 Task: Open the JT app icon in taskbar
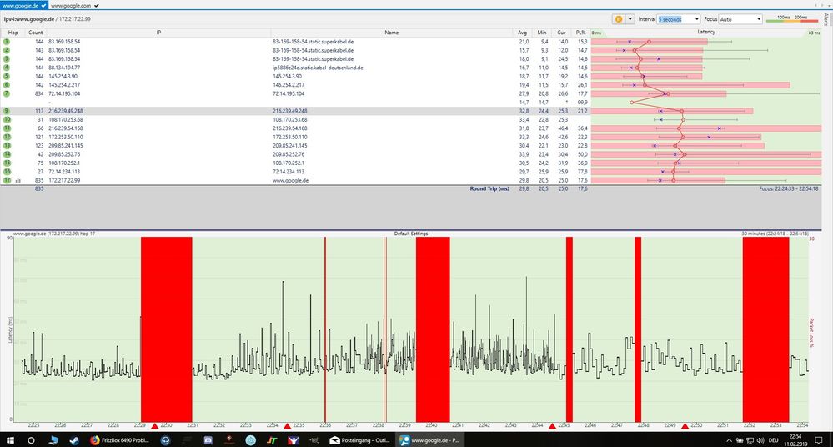272,440
